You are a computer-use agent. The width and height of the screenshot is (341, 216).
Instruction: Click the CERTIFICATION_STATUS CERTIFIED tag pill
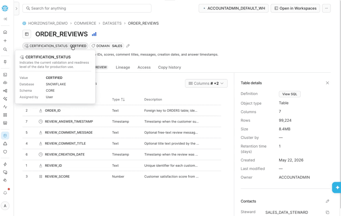[x=55, y=46]
